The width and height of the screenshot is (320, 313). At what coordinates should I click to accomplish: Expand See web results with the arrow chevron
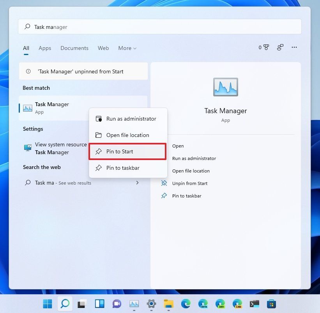point(137,182)
